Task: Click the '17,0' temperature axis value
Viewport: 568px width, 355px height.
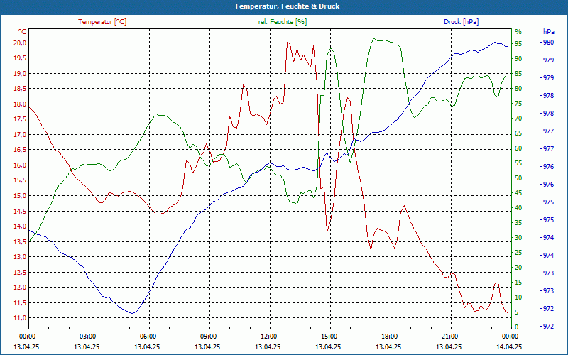Action: pyautogui.click(x=20, y=135)
